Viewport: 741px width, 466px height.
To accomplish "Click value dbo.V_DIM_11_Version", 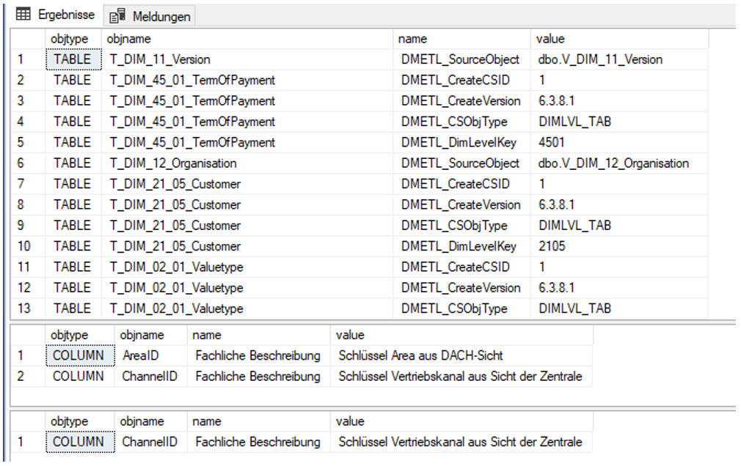I will [x=619, y=59].
